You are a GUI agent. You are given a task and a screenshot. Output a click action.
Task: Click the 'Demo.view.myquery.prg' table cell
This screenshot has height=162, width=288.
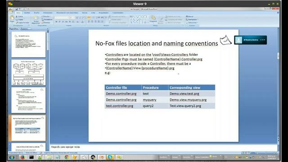pyautogui.click(x=192, y=100)
